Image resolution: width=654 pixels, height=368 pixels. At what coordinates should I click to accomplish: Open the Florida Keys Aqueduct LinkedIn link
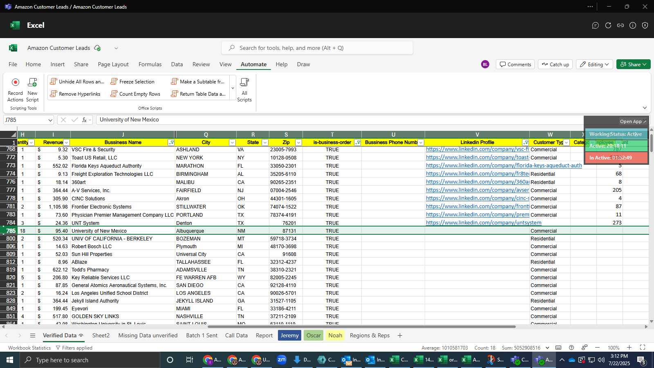pos(504,166)
